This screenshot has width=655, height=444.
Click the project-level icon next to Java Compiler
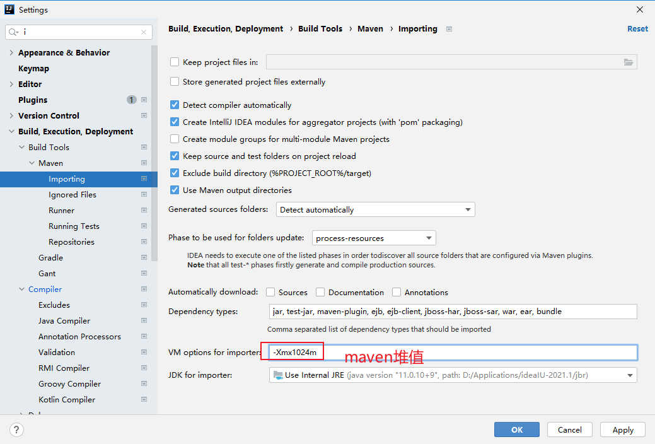[144, 320]
